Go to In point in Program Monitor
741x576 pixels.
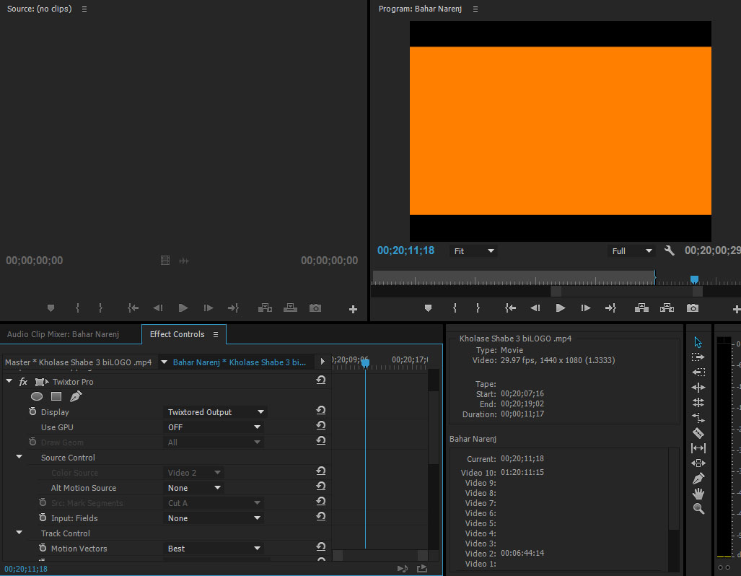coord(510,308)
